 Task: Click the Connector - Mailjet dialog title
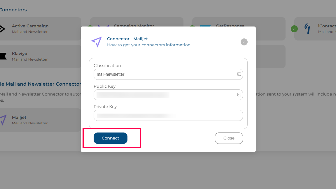(127, 39)
